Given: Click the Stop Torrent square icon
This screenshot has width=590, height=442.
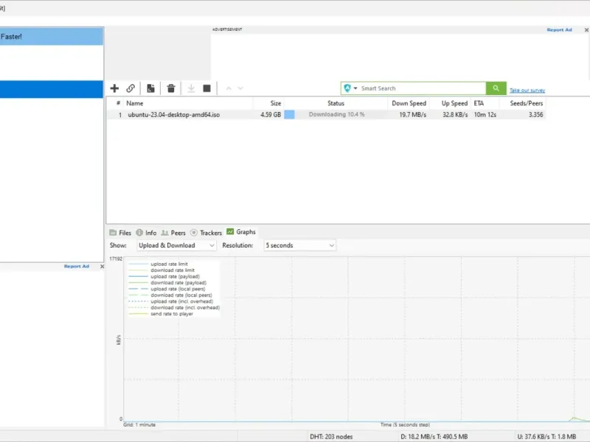Looking at the screenshot, I should click(x=206, y=88).
